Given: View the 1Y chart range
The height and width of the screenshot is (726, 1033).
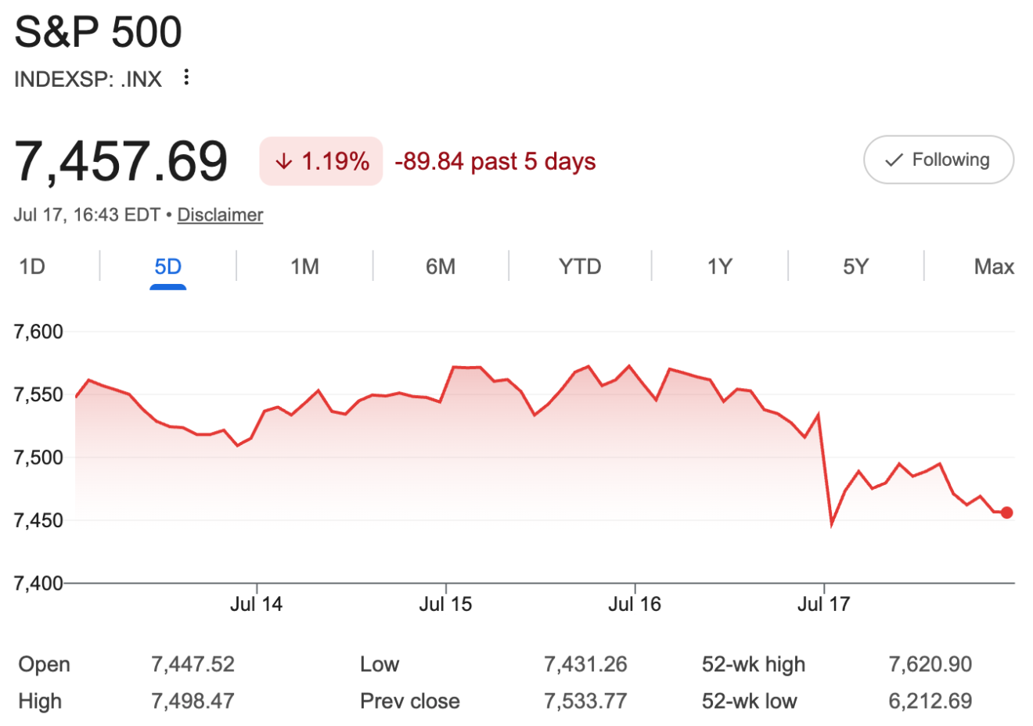Looking at the screenshot, I should tap(719, 267).
